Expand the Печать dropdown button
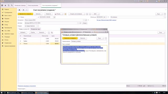This screenshot has width=168, height=94. pos(59,14)
